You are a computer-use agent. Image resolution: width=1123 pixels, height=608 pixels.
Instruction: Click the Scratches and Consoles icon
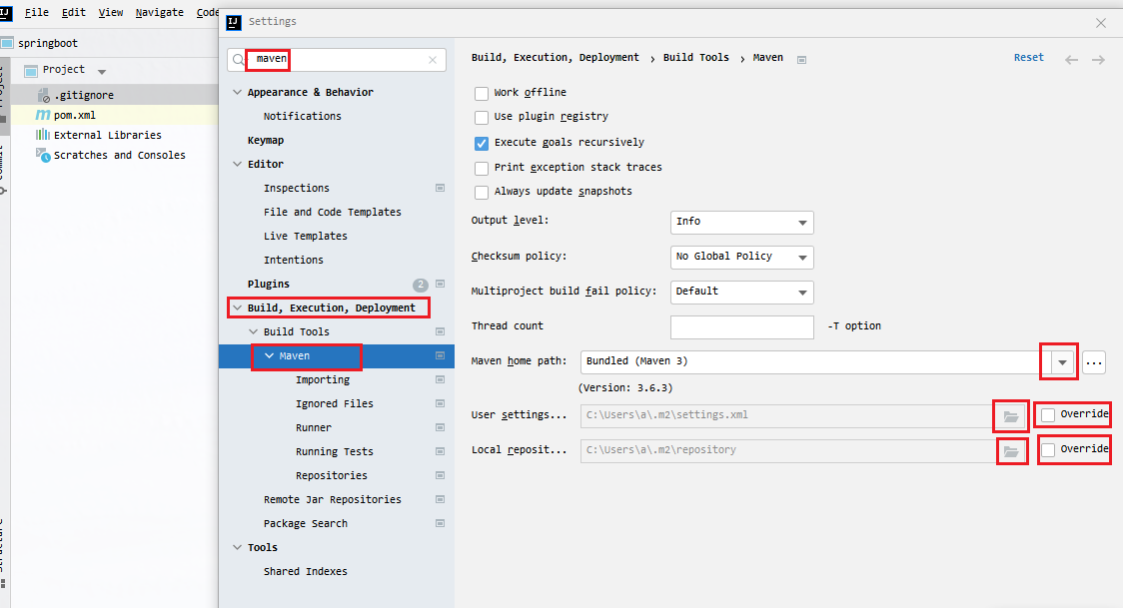click(x=43, y=155)
